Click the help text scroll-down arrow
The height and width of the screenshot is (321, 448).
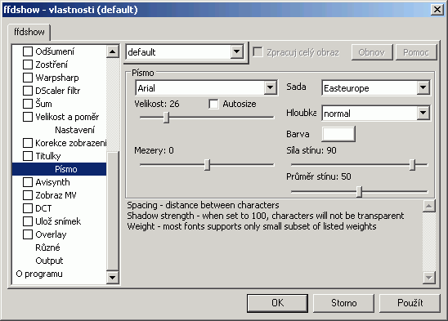[428, 278]
